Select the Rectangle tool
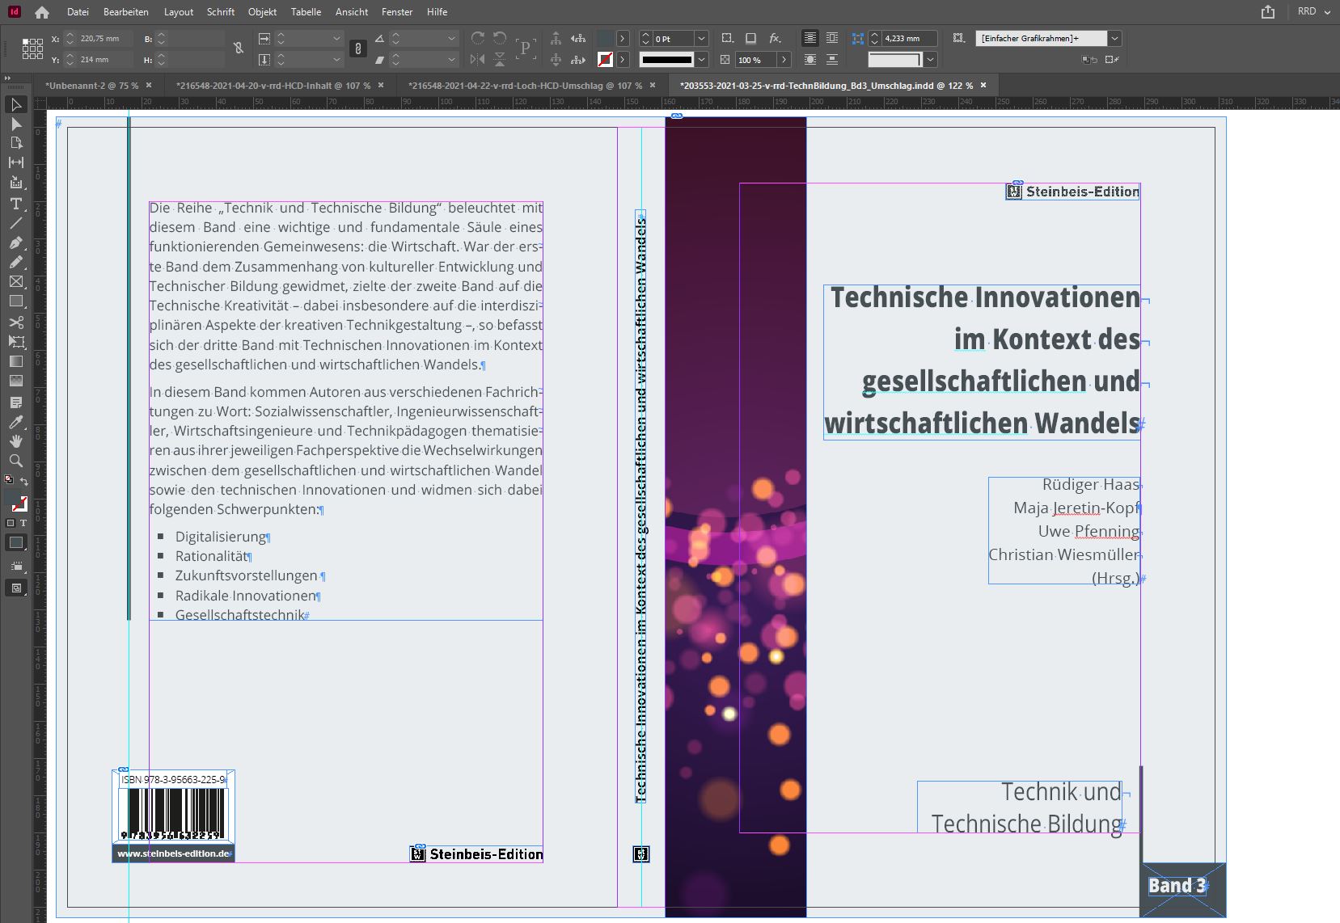The height and width of the screenshot is (923, 1340). [x=15, y=301]
